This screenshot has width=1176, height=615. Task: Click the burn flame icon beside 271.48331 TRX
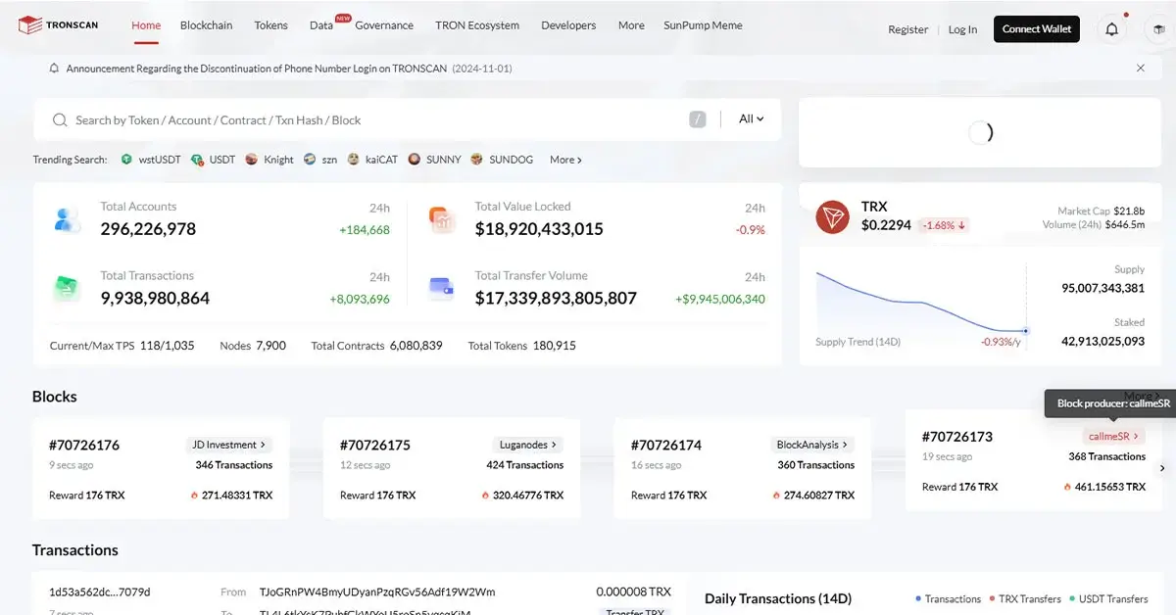pyautogui.click(x=194, y=496)
